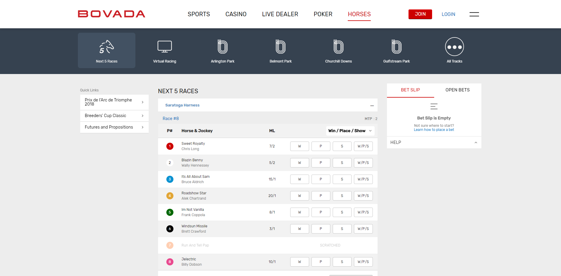Toggle W/P/S bet for Windsun Missile

363,229
